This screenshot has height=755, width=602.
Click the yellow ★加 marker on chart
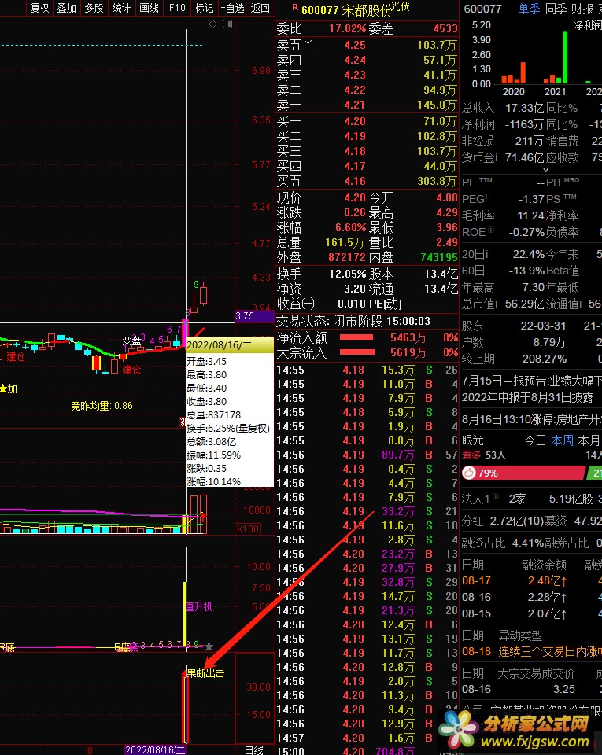(8, 389)
